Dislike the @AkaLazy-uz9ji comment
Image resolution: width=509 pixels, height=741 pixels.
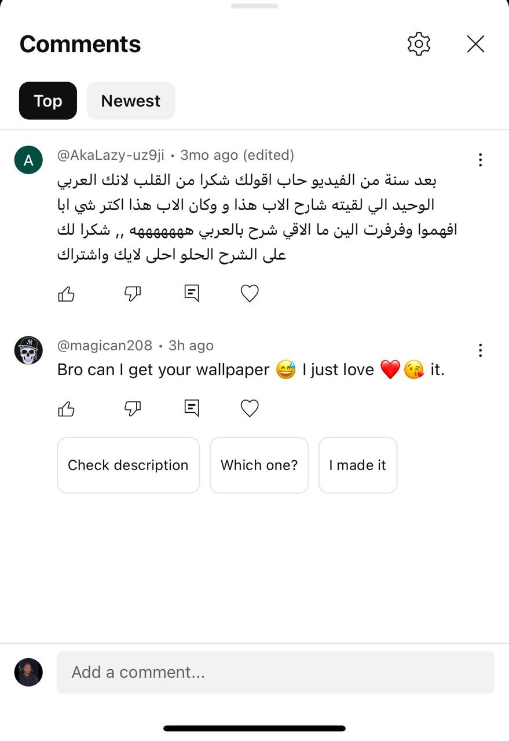(133, 294)
